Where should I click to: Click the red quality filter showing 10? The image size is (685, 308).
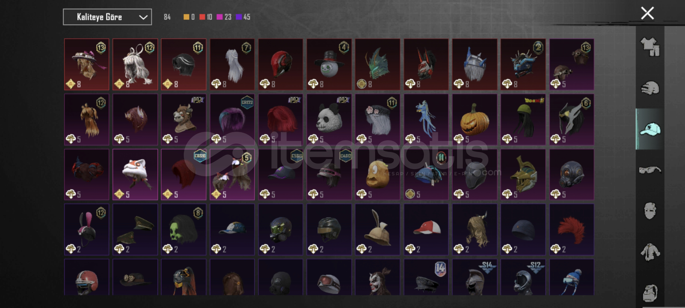206,17
